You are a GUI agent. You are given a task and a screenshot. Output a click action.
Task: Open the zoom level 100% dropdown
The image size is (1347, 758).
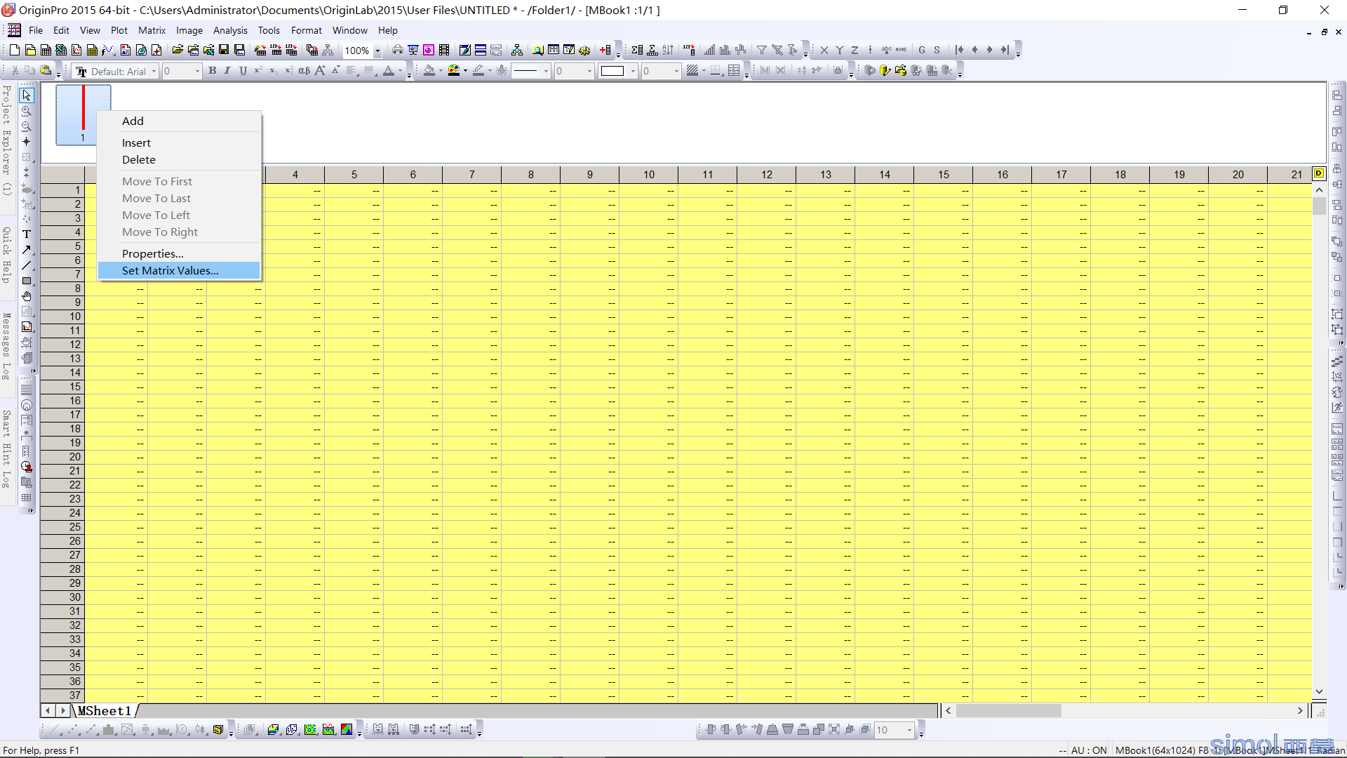tap(377, 51)
